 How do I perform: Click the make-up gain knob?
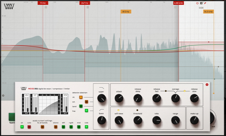click(x=194, y=120)
